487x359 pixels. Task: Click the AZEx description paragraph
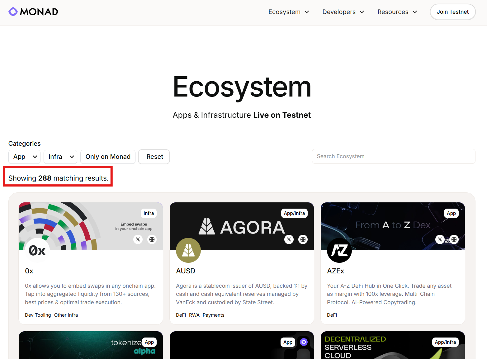pos(389,294)
